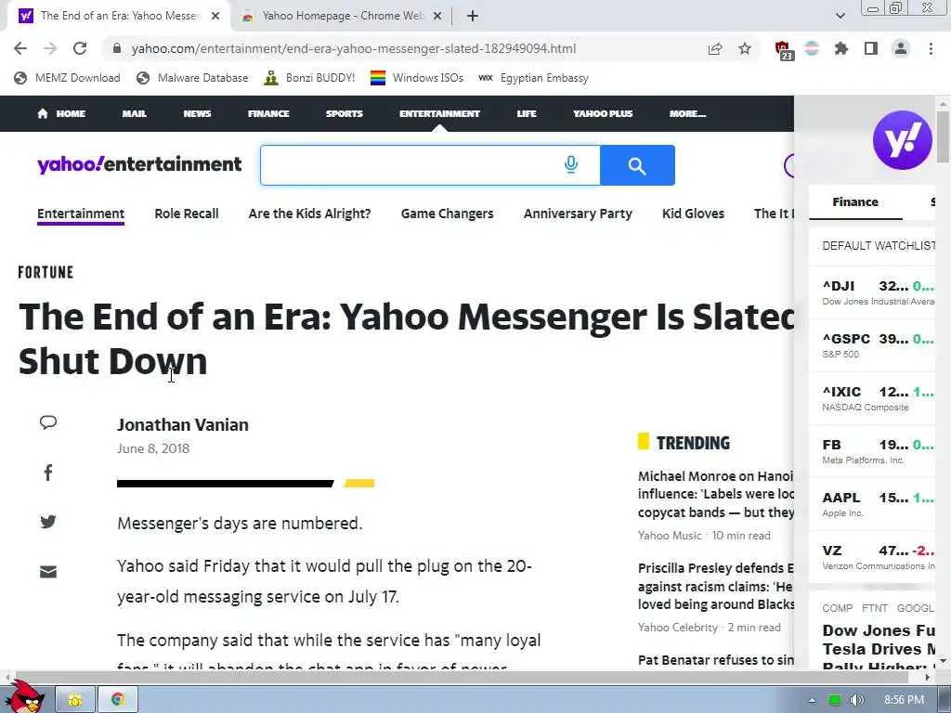Open ENTERTAINMENT in the Yahoo nav bar
Image resolution: width=951 pixels, height=713 pixels.
click(439, 113)
